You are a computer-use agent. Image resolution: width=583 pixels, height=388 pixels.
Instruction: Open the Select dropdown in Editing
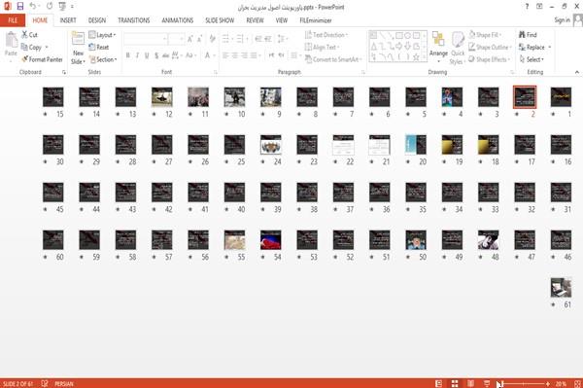[x=532, y=59]
